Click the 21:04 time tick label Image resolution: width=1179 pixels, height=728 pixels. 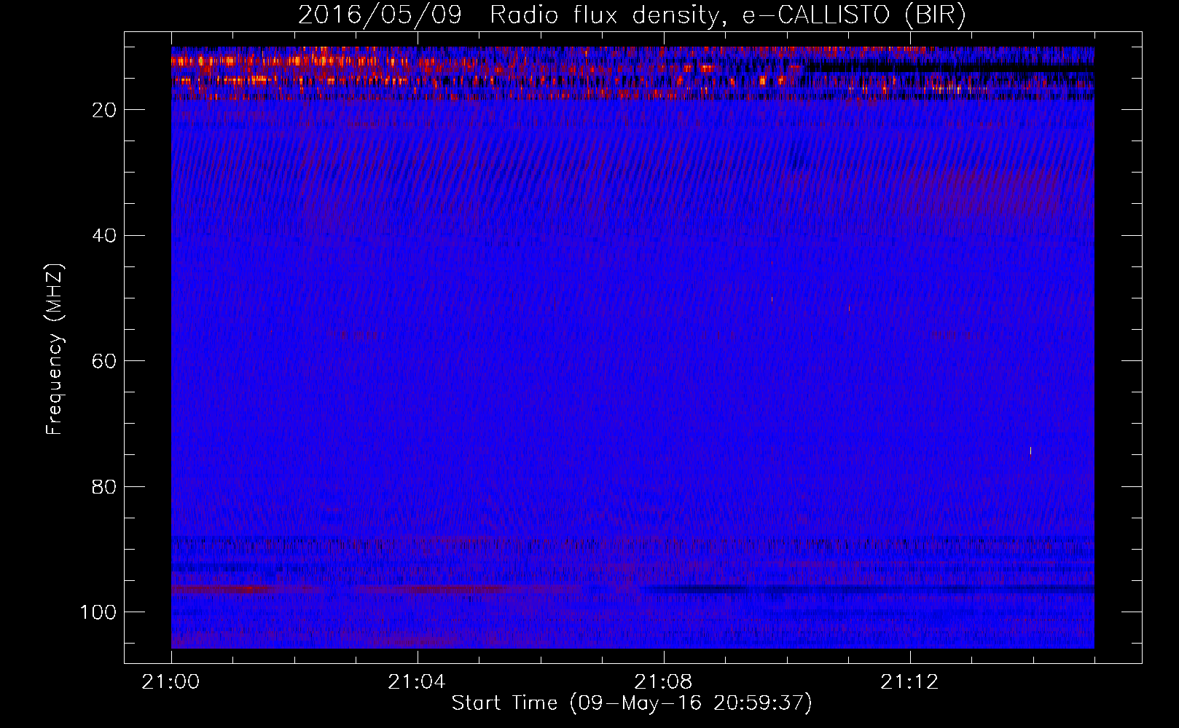[x=418, y=682]
